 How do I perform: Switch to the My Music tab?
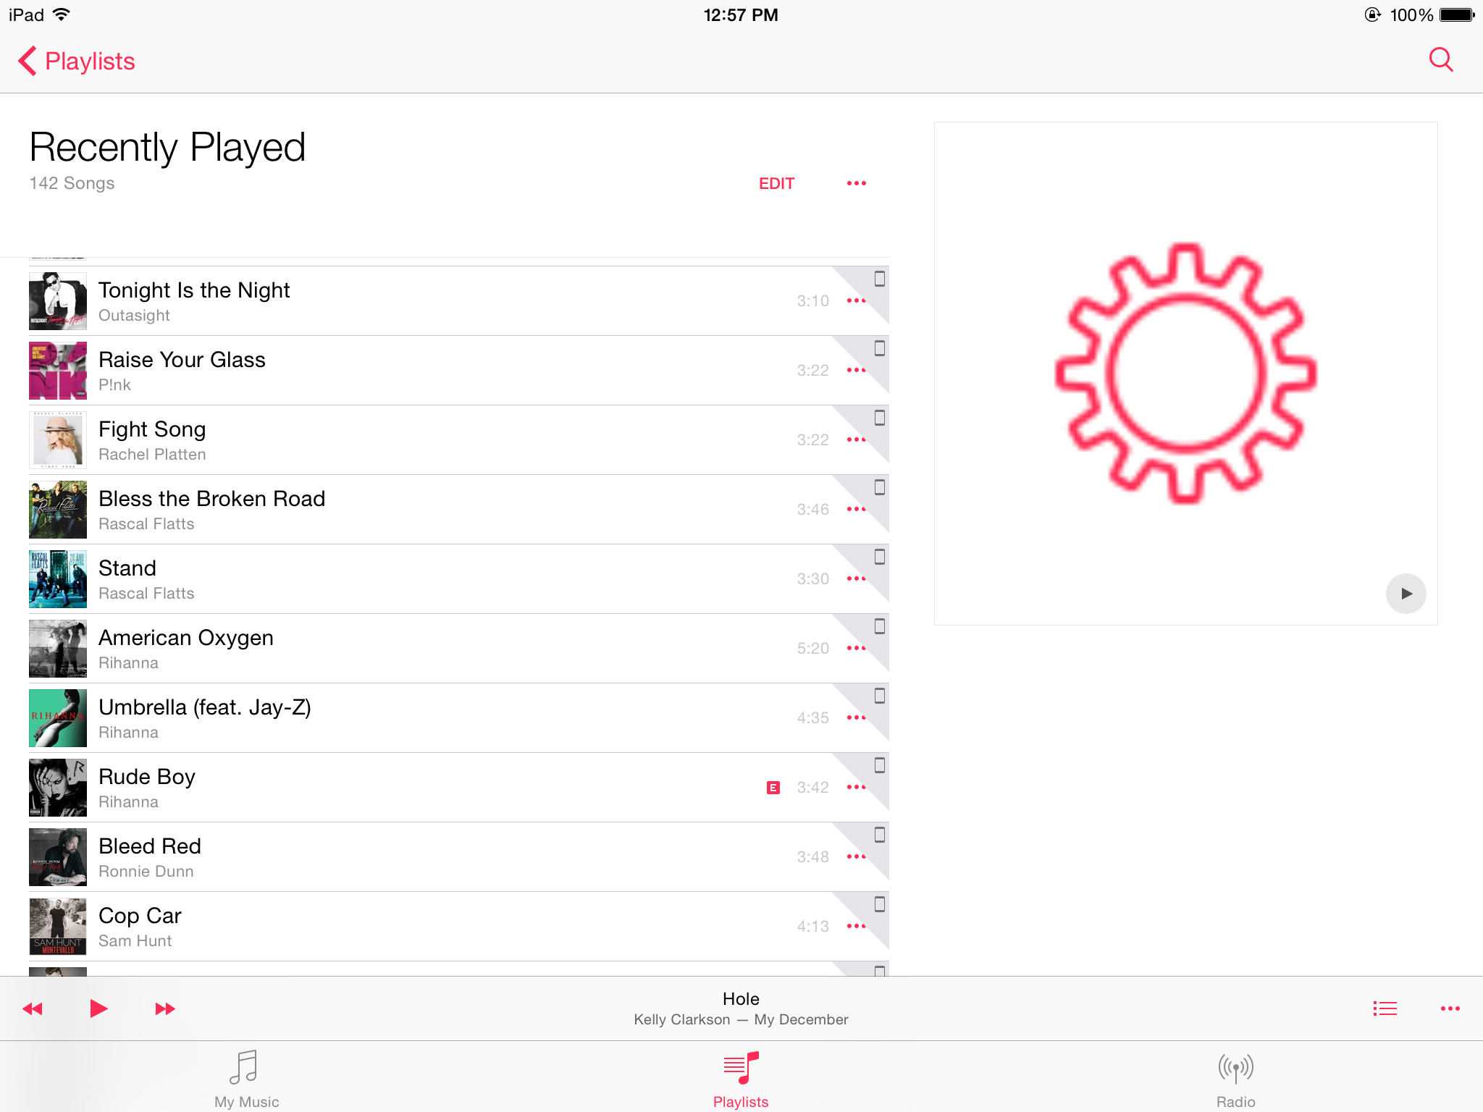246,1078
